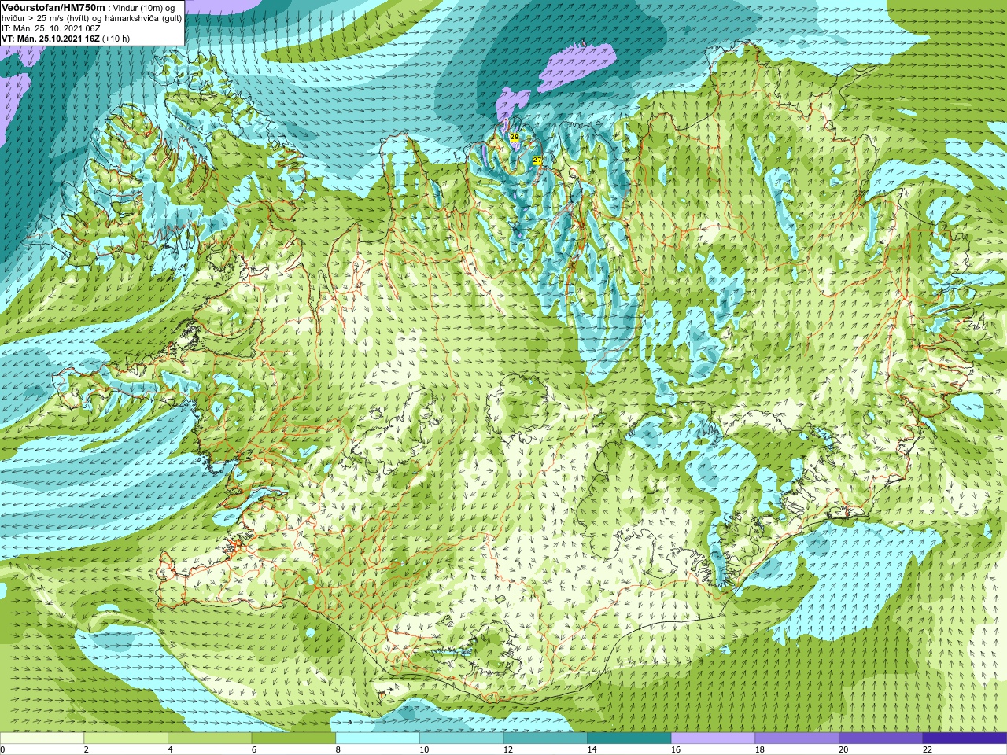The height and width of the screenshot is (755, 1007).
Task: Click the legend scale number 0
Action: (x=3, y=749)
